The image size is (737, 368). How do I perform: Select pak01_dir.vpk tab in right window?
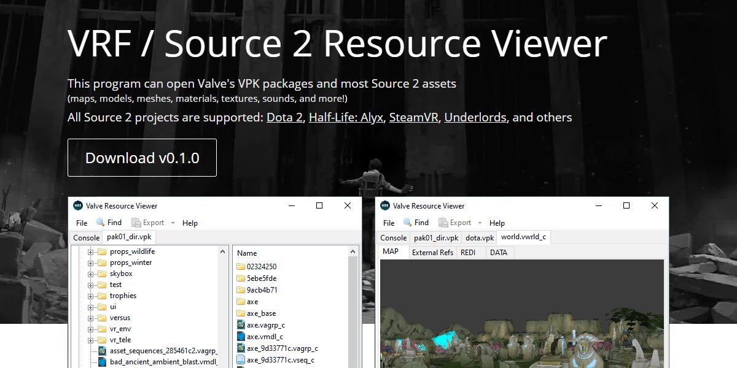click(436, 238)
